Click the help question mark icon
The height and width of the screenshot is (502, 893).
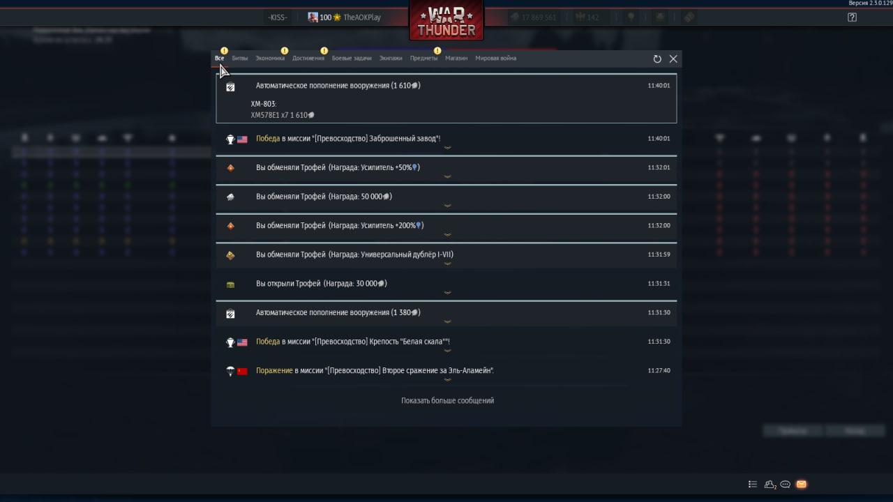coord(852,17)
